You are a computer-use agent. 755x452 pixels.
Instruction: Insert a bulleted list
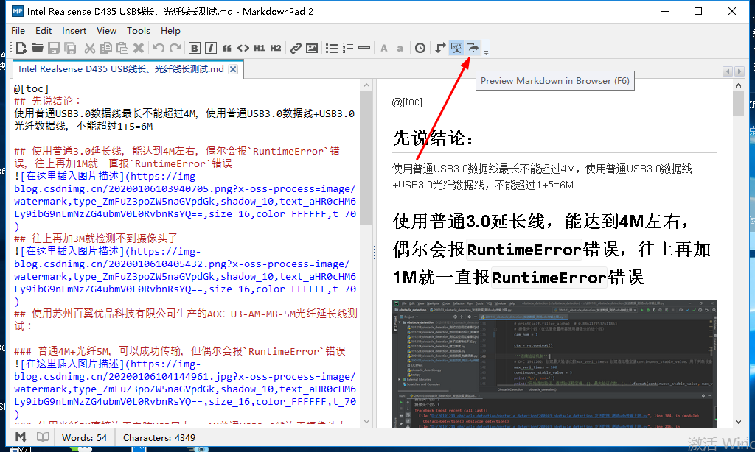[332, 48]
